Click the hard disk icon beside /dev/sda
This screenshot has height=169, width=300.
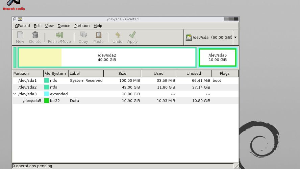189,37
